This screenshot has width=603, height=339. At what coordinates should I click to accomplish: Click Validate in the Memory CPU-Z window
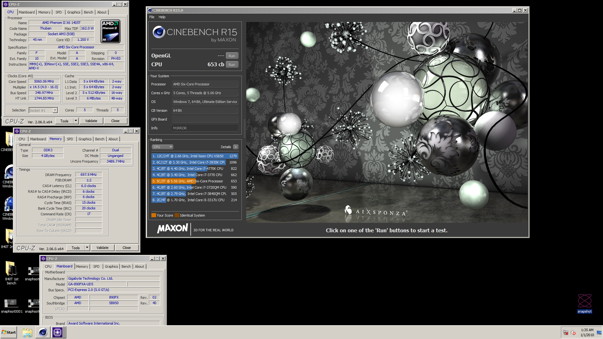[x=102, y=248]
